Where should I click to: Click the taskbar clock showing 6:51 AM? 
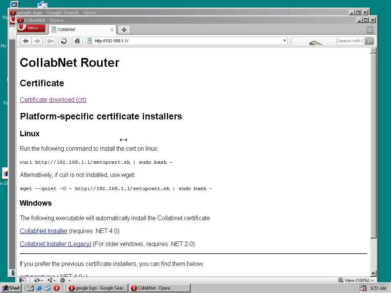pos(378,288)
